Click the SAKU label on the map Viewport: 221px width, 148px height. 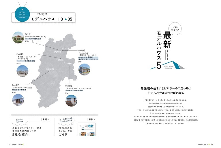69,64
